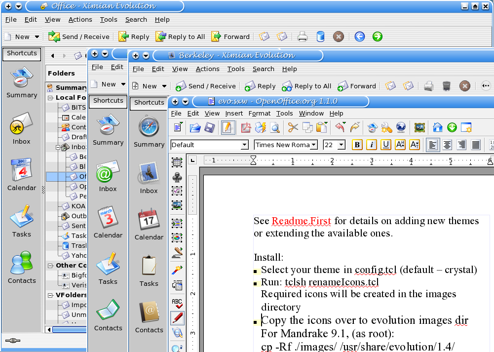Click Export as PDF icon in OpenOffice

246,128
